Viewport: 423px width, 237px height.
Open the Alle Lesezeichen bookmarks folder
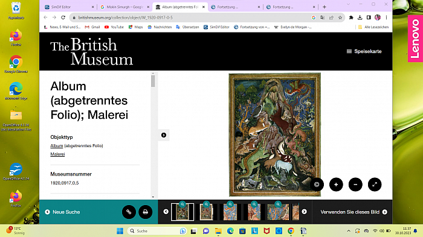(x=373, y=27)
